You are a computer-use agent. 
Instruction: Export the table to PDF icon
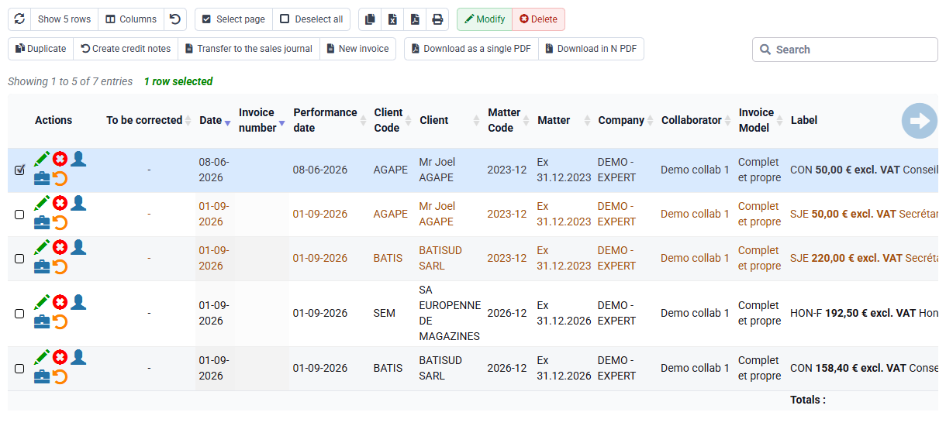coord(415,19)
